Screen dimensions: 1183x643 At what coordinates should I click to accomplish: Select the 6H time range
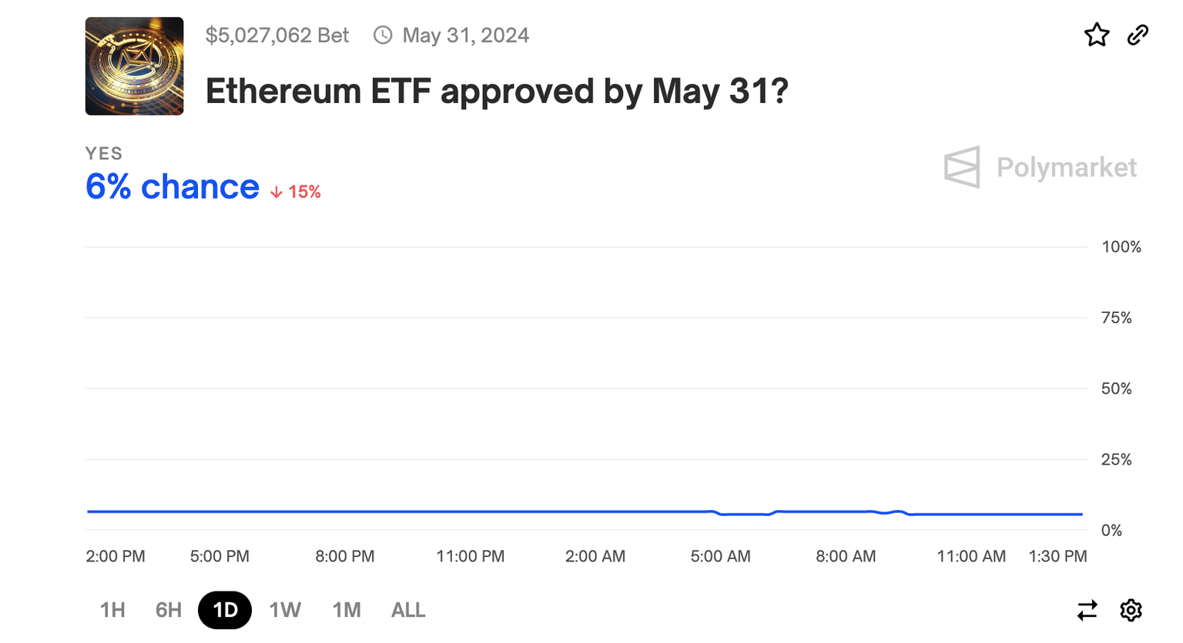pos(167,610)
